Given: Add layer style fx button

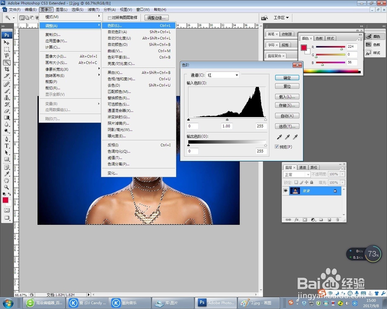Looking at the screenshot, I should (297, 219).
